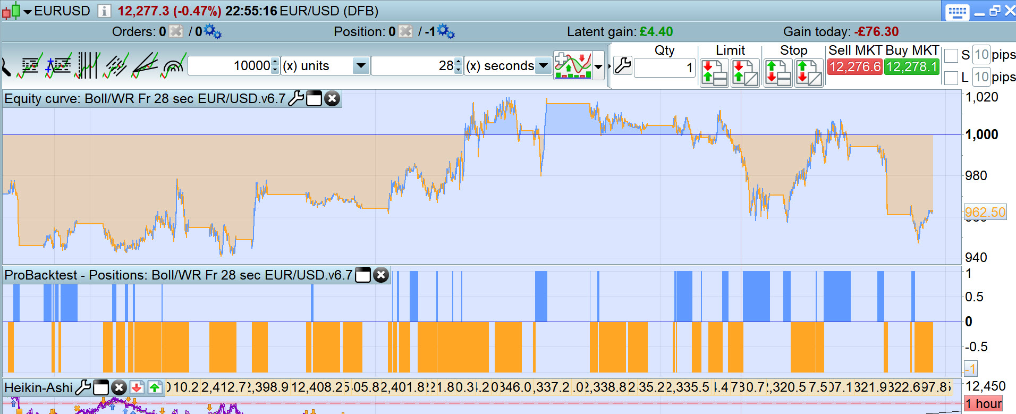Expand the (x) seconds timeframe dropdown
This screenshot has height=414, width=1016.
click(543, 66)
